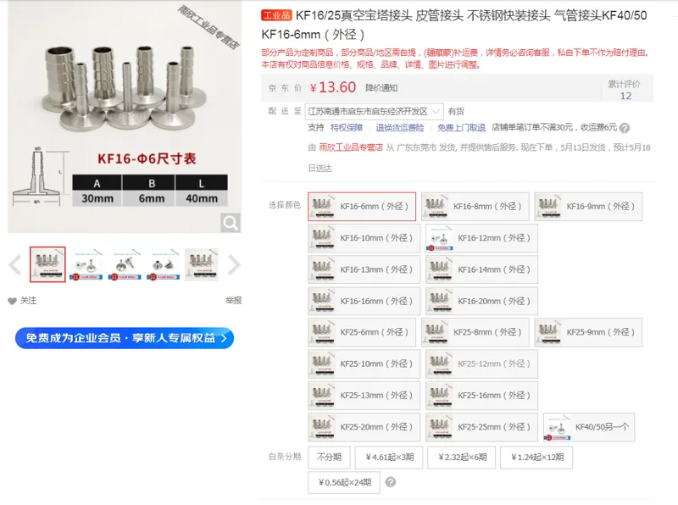678x505 pixels.
Task: Open the 雨欣工业品专营店 store link
Action: 351,147
